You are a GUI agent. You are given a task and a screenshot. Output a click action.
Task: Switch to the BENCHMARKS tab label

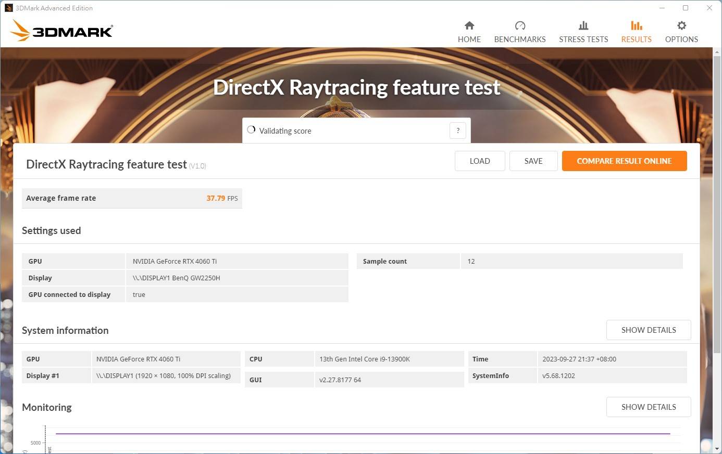[x=520, y=40]
